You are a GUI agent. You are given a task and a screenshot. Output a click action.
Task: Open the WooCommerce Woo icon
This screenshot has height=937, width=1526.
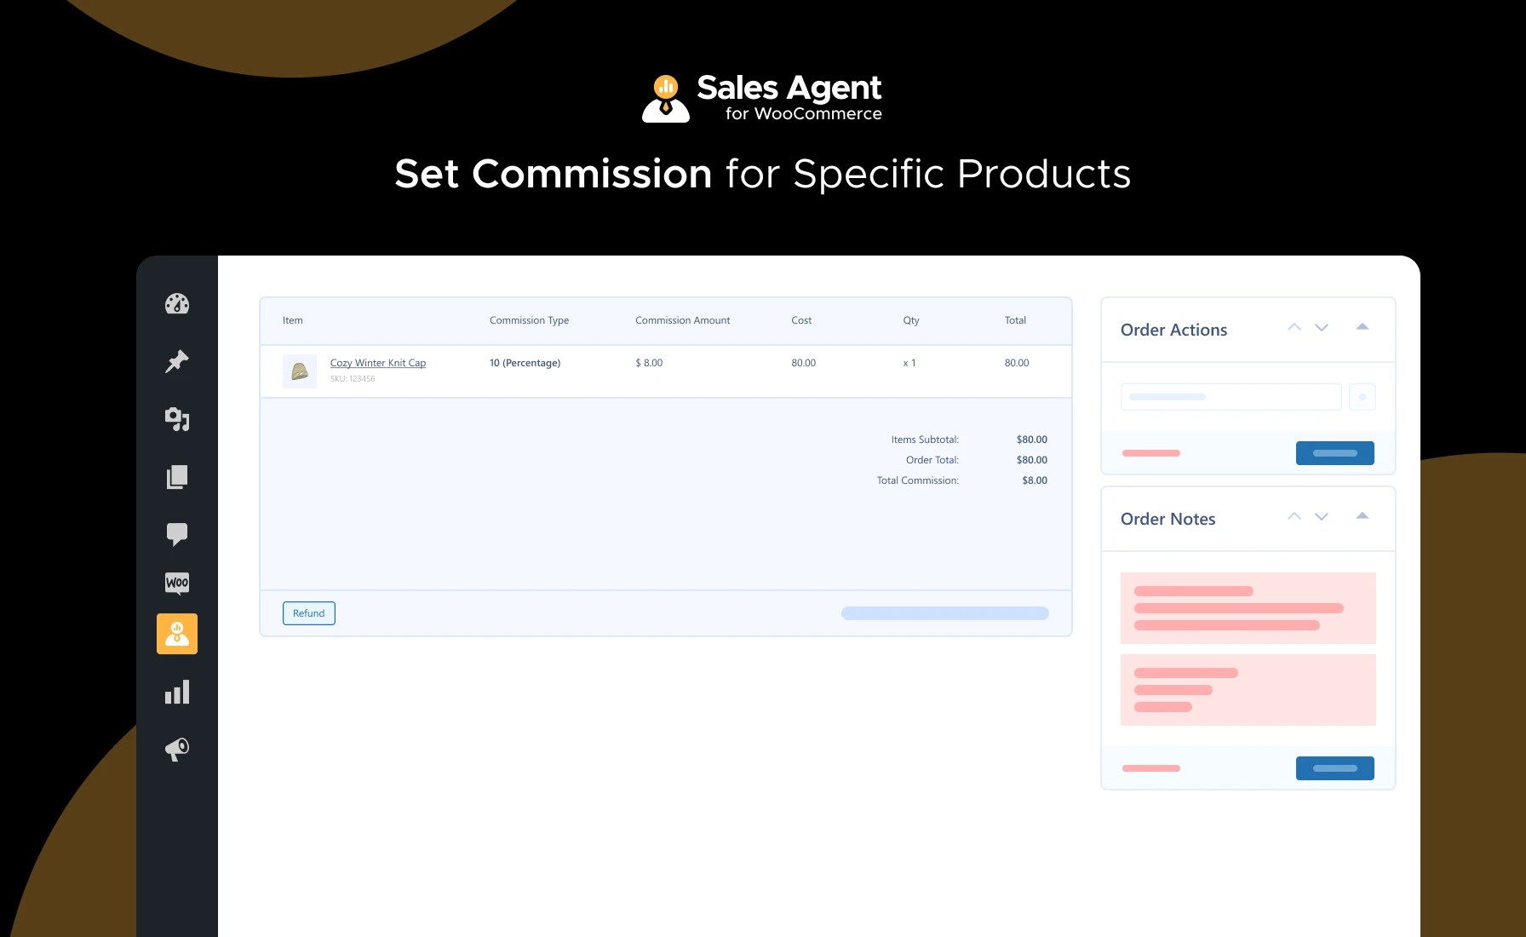176,583
